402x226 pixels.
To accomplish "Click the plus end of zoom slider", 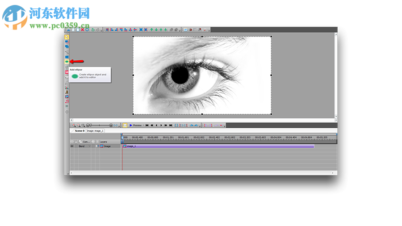I will 111,126.
